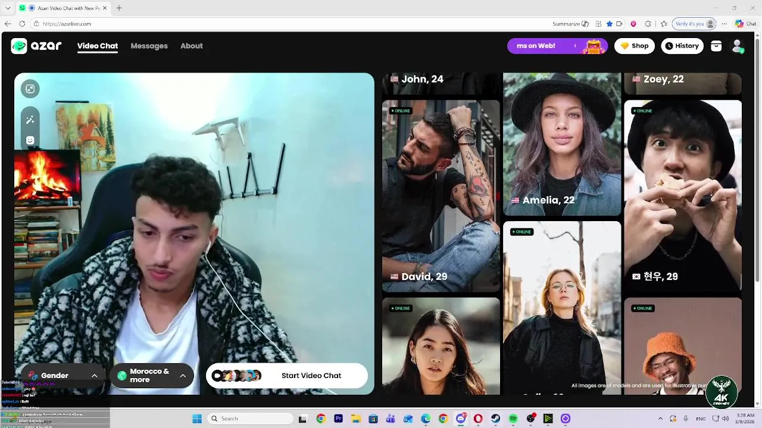The image size is (762, 428).
Task: Click Verify it's you profile button
Action: click(x=694, y=24)
